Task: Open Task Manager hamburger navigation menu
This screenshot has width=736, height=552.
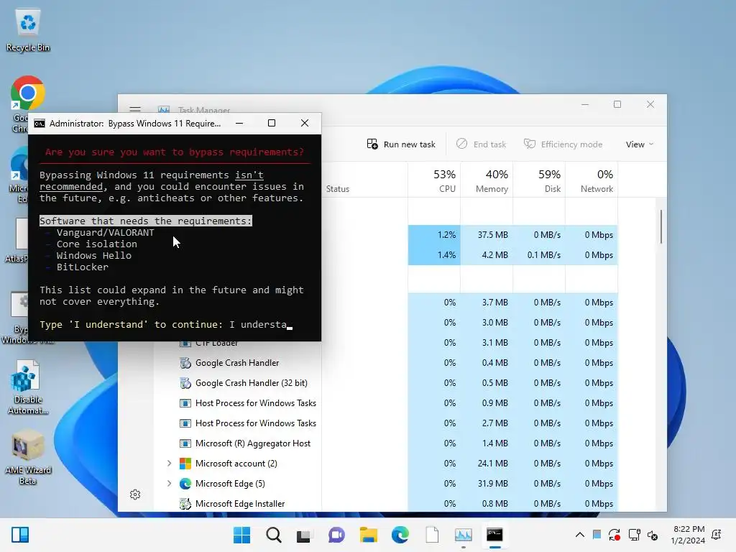Action: tap(135, 109)
